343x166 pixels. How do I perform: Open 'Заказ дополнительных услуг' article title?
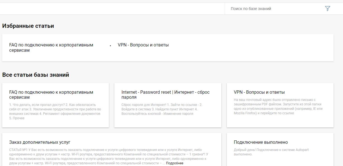[40, 142]
